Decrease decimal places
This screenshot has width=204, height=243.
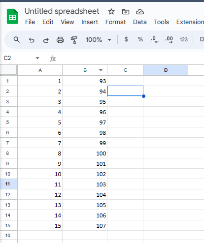click(x=155, y=40)
